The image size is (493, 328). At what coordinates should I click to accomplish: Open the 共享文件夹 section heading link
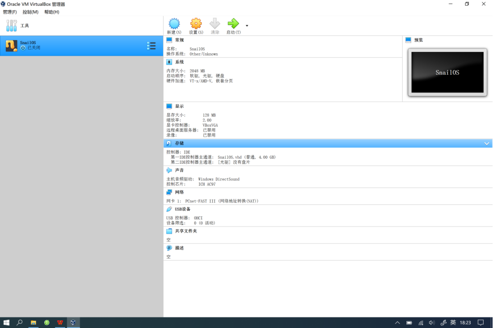click(186, 231)
